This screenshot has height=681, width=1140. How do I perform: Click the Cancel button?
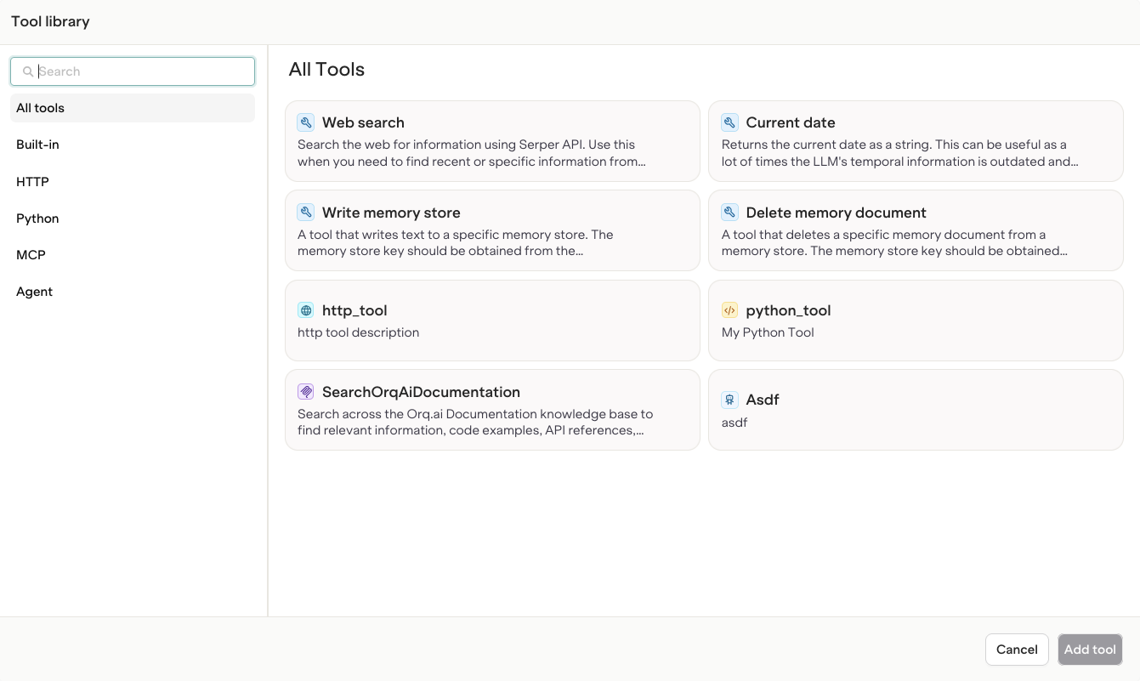click(x=1017, y=649)
